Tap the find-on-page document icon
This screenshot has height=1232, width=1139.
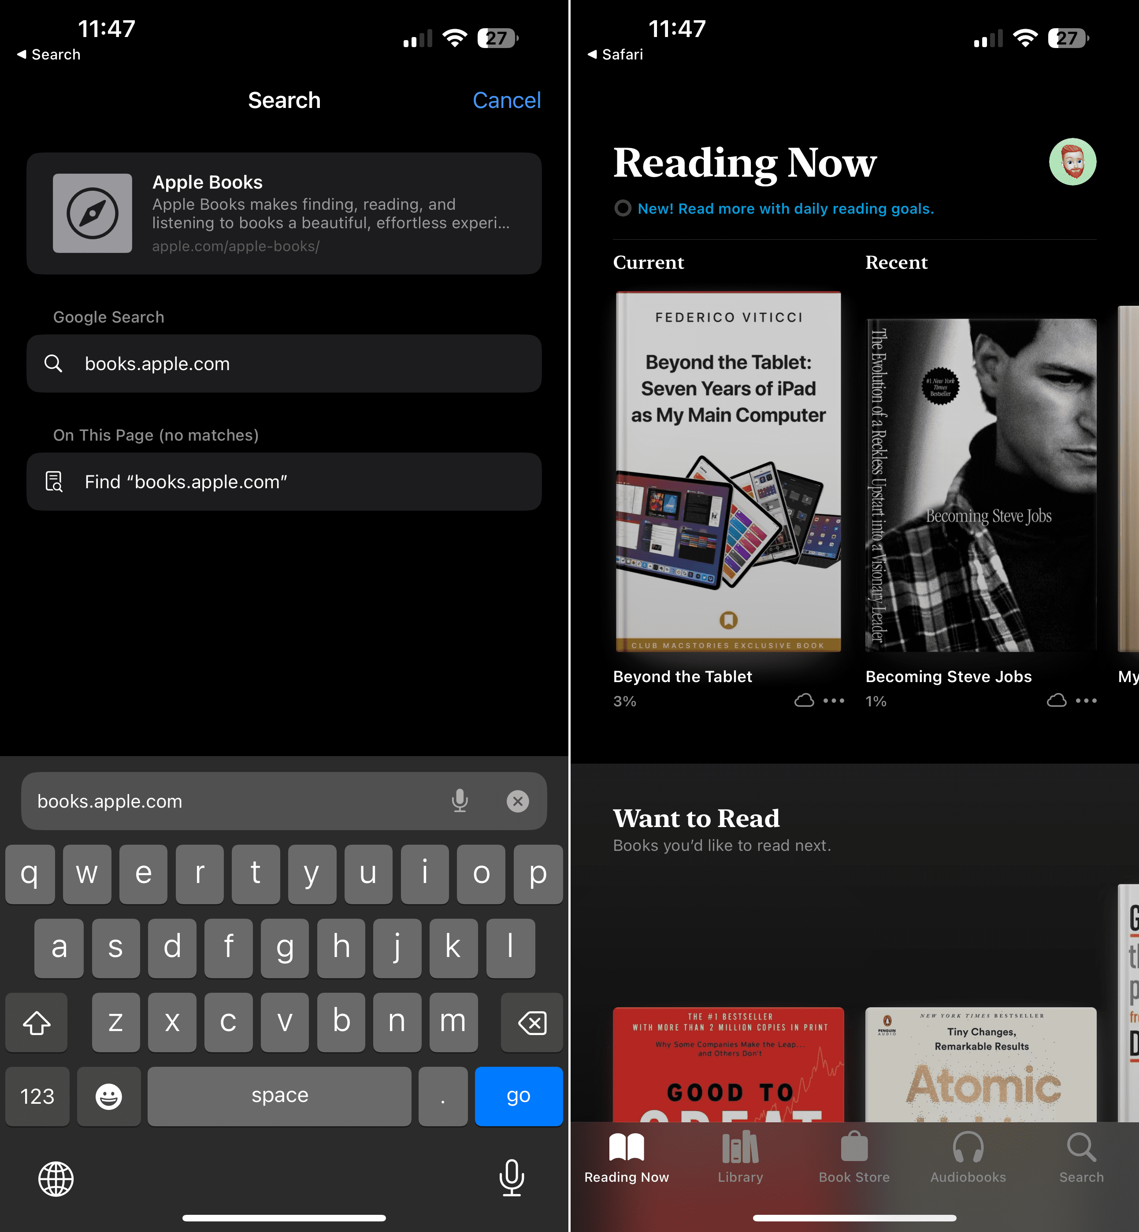pos(54,482)
